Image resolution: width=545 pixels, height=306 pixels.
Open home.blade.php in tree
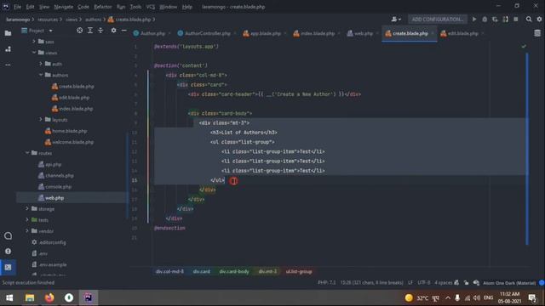69,131
